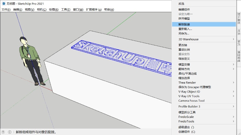Open the 默认面板 side tray tab

coord(239,18)
